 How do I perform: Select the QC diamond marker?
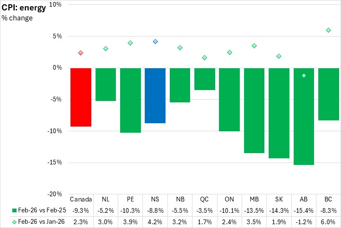pyautogui.click(x=204, y=58)
